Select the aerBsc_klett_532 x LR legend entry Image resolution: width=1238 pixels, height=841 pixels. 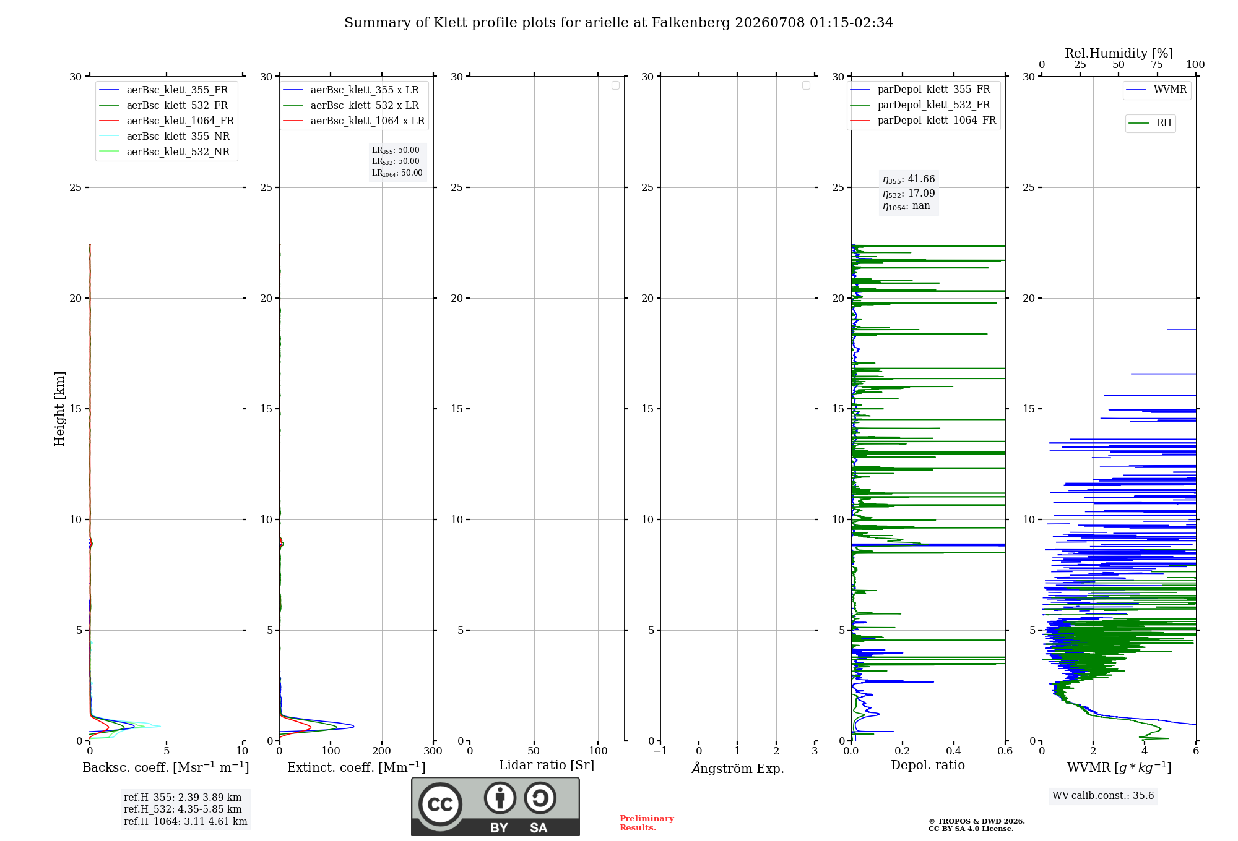[351, 105]
